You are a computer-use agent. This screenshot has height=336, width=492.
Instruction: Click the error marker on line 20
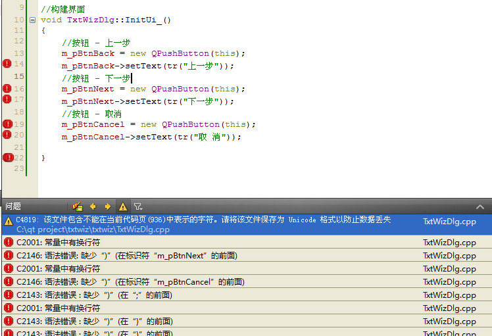7,135
